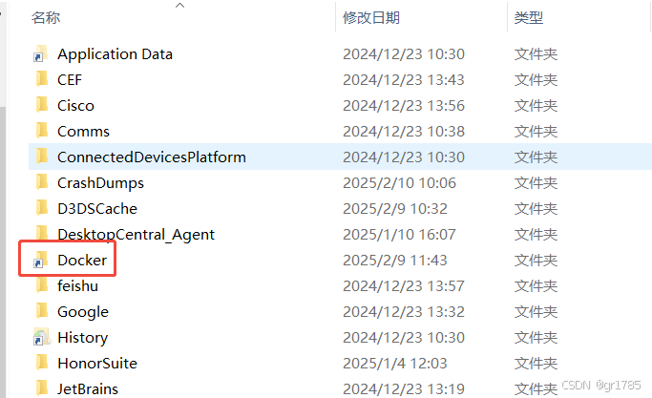The height and width of the screenshot is (398, 652).
Task: Sort by the 修改日期 column header
Action: click(371, 18)
